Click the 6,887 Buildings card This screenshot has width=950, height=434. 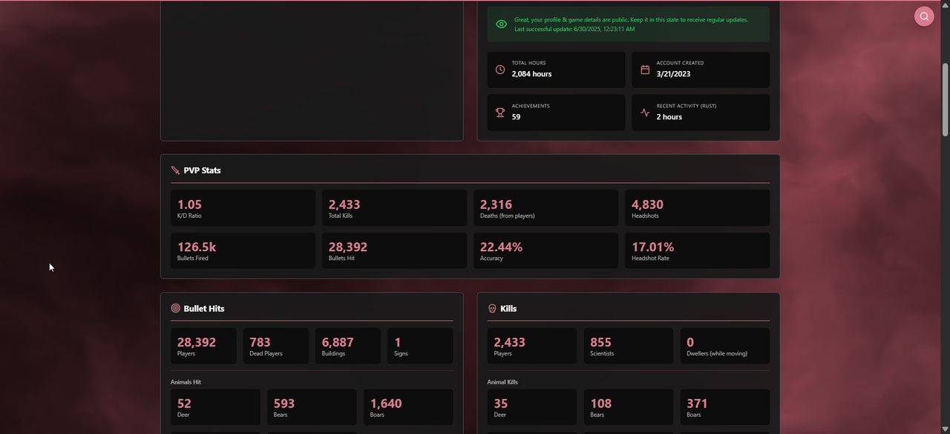click(x=348, y=346)
